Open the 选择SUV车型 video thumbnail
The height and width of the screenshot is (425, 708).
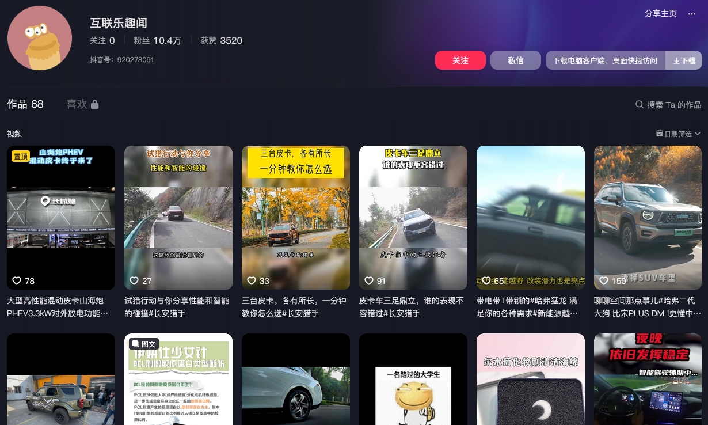coord(648,218)
